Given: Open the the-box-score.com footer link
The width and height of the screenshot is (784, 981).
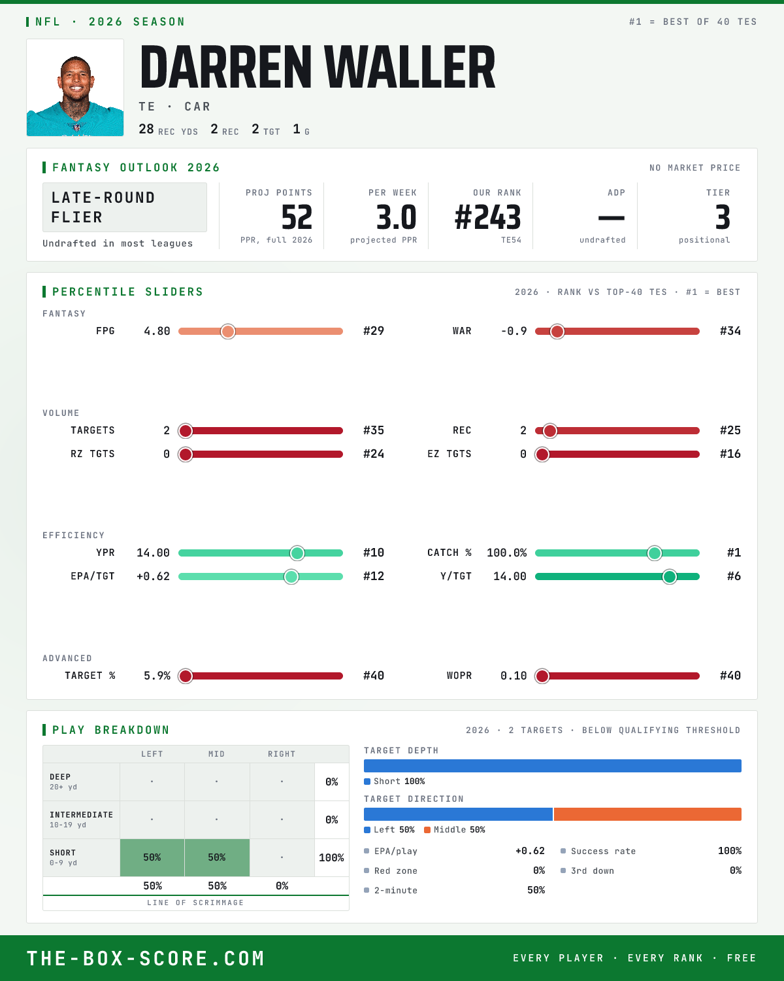Looking at the screenshot, I should click(146, 958).
